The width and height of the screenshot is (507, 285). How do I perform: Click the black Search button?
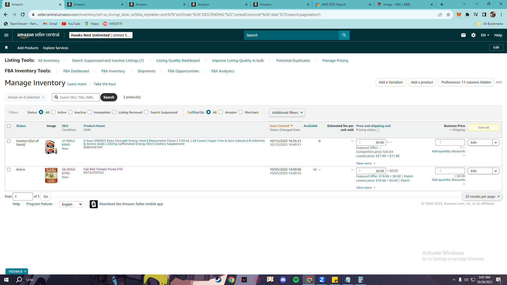[109, 97]
